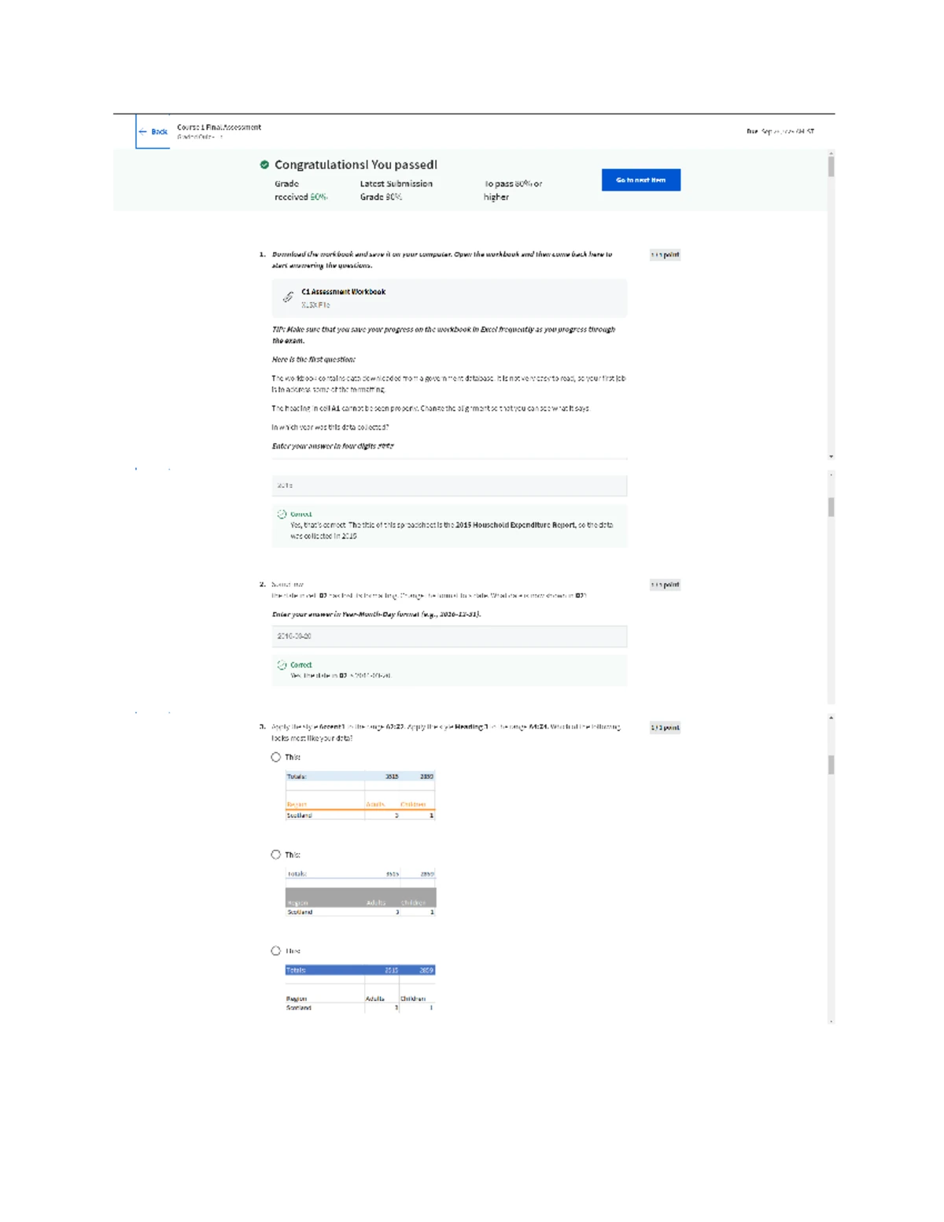Click the 1/1 point badge beside question 1
Viewport: 944px width, 1222px height.
(x=666, y=254)
